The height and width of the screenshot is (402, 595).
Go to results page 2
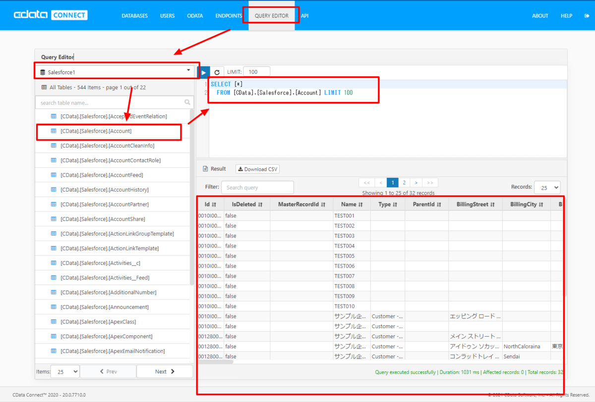(405, 183)
